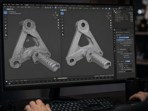Open Add menu in left viewport header

point(26,7)
